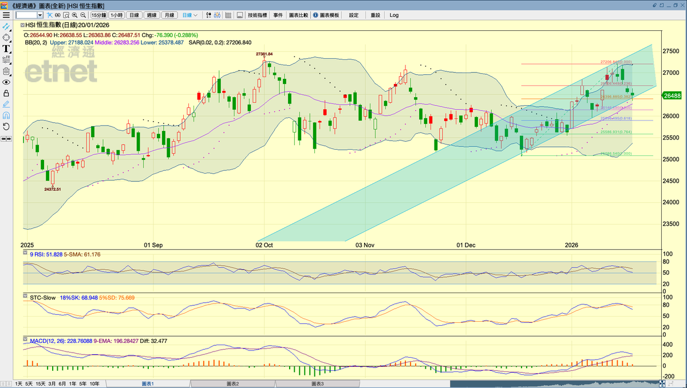Image resolution: width=687 pixels, height=388 pixels.
Task: Click the left-right arrows expand icon
Action: click(x=6, y=138)
